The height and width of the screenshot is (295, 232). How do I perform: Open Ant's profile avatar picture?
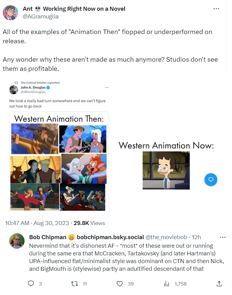coord(10,12)
